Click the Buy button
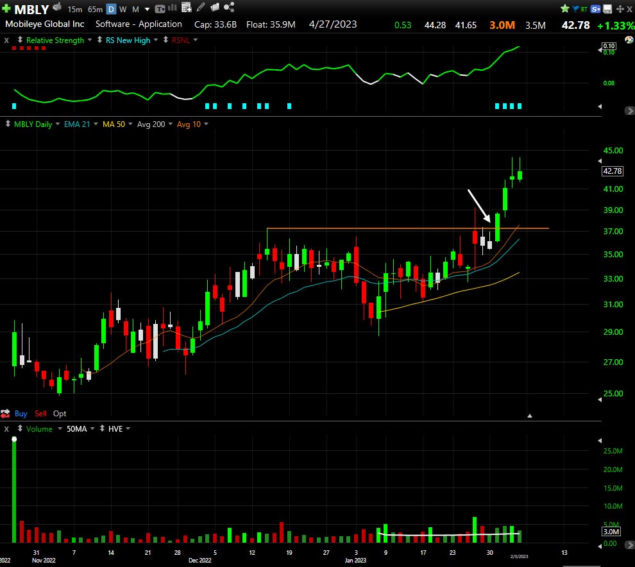This screenshot has height=567, width=635. 21,414
